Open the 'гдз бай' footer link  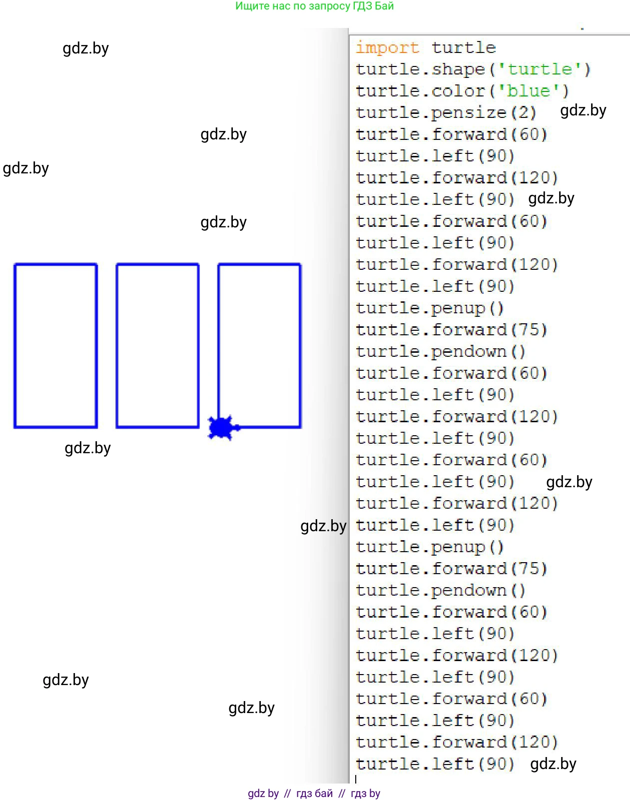pyautogui.click(x=314, y=794)
